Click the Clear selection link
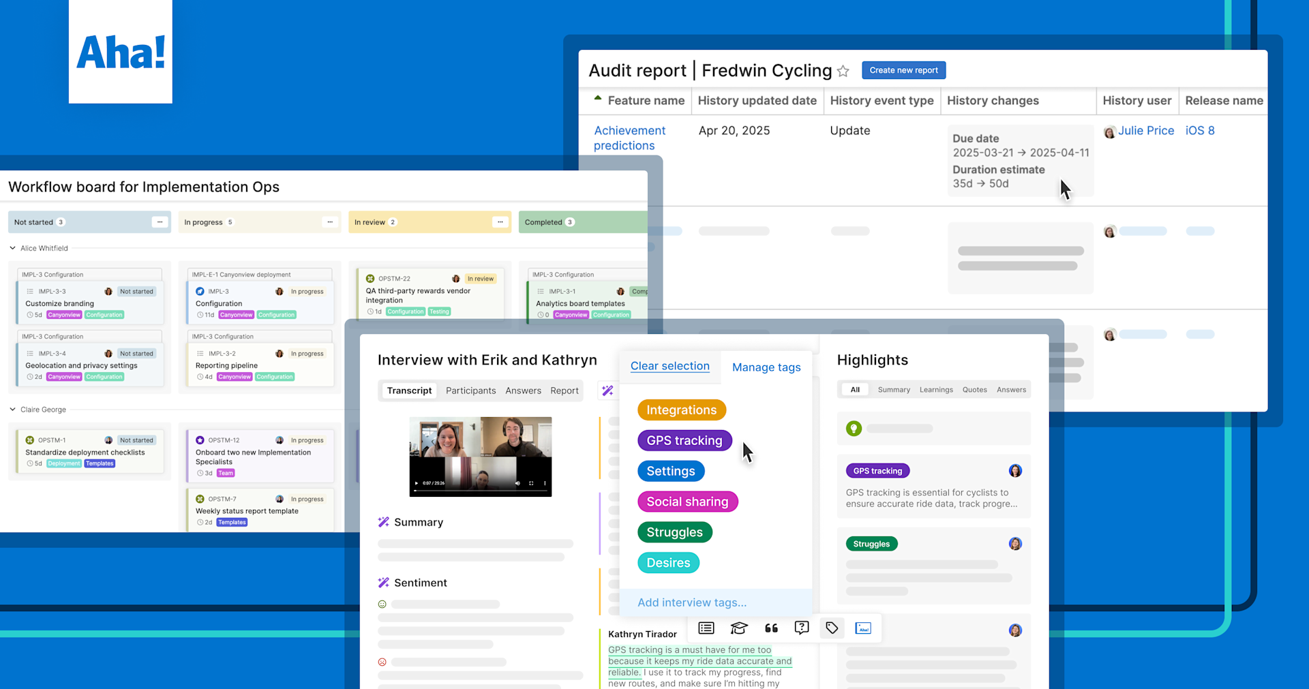This screenshot has width=1309, height=689. coord(669,366)
